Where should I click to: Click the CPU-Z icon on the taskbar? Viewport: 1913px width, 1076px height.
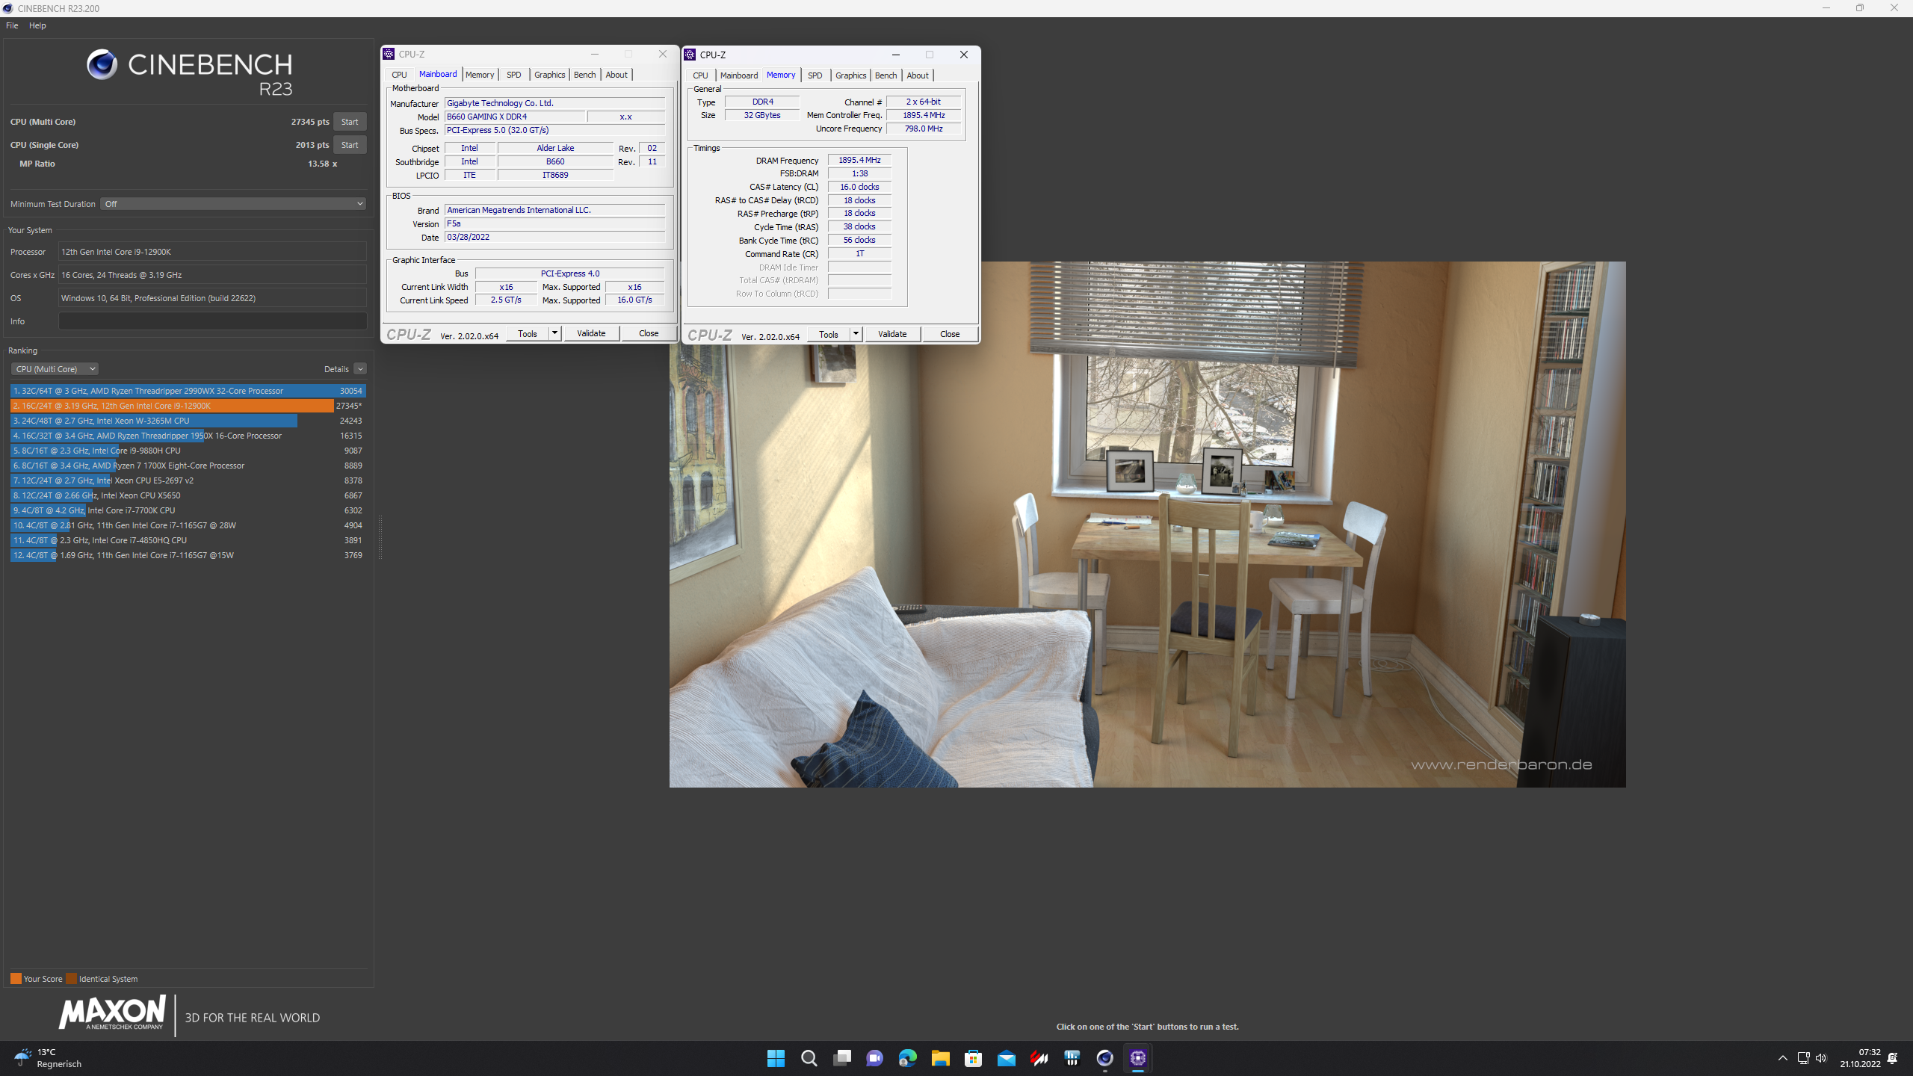pyautogui.click(x=1137, y=1058)
